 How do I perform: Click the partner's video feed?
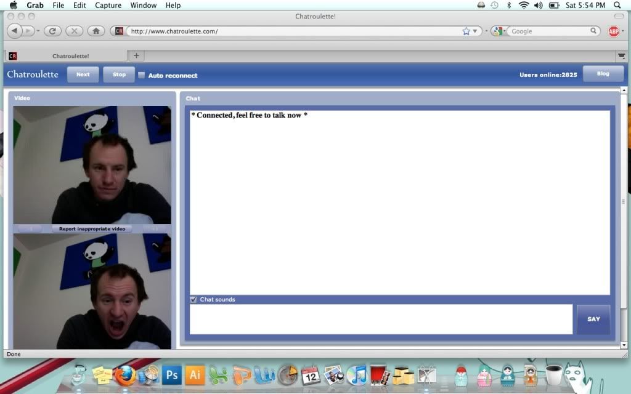click(92, 165)
